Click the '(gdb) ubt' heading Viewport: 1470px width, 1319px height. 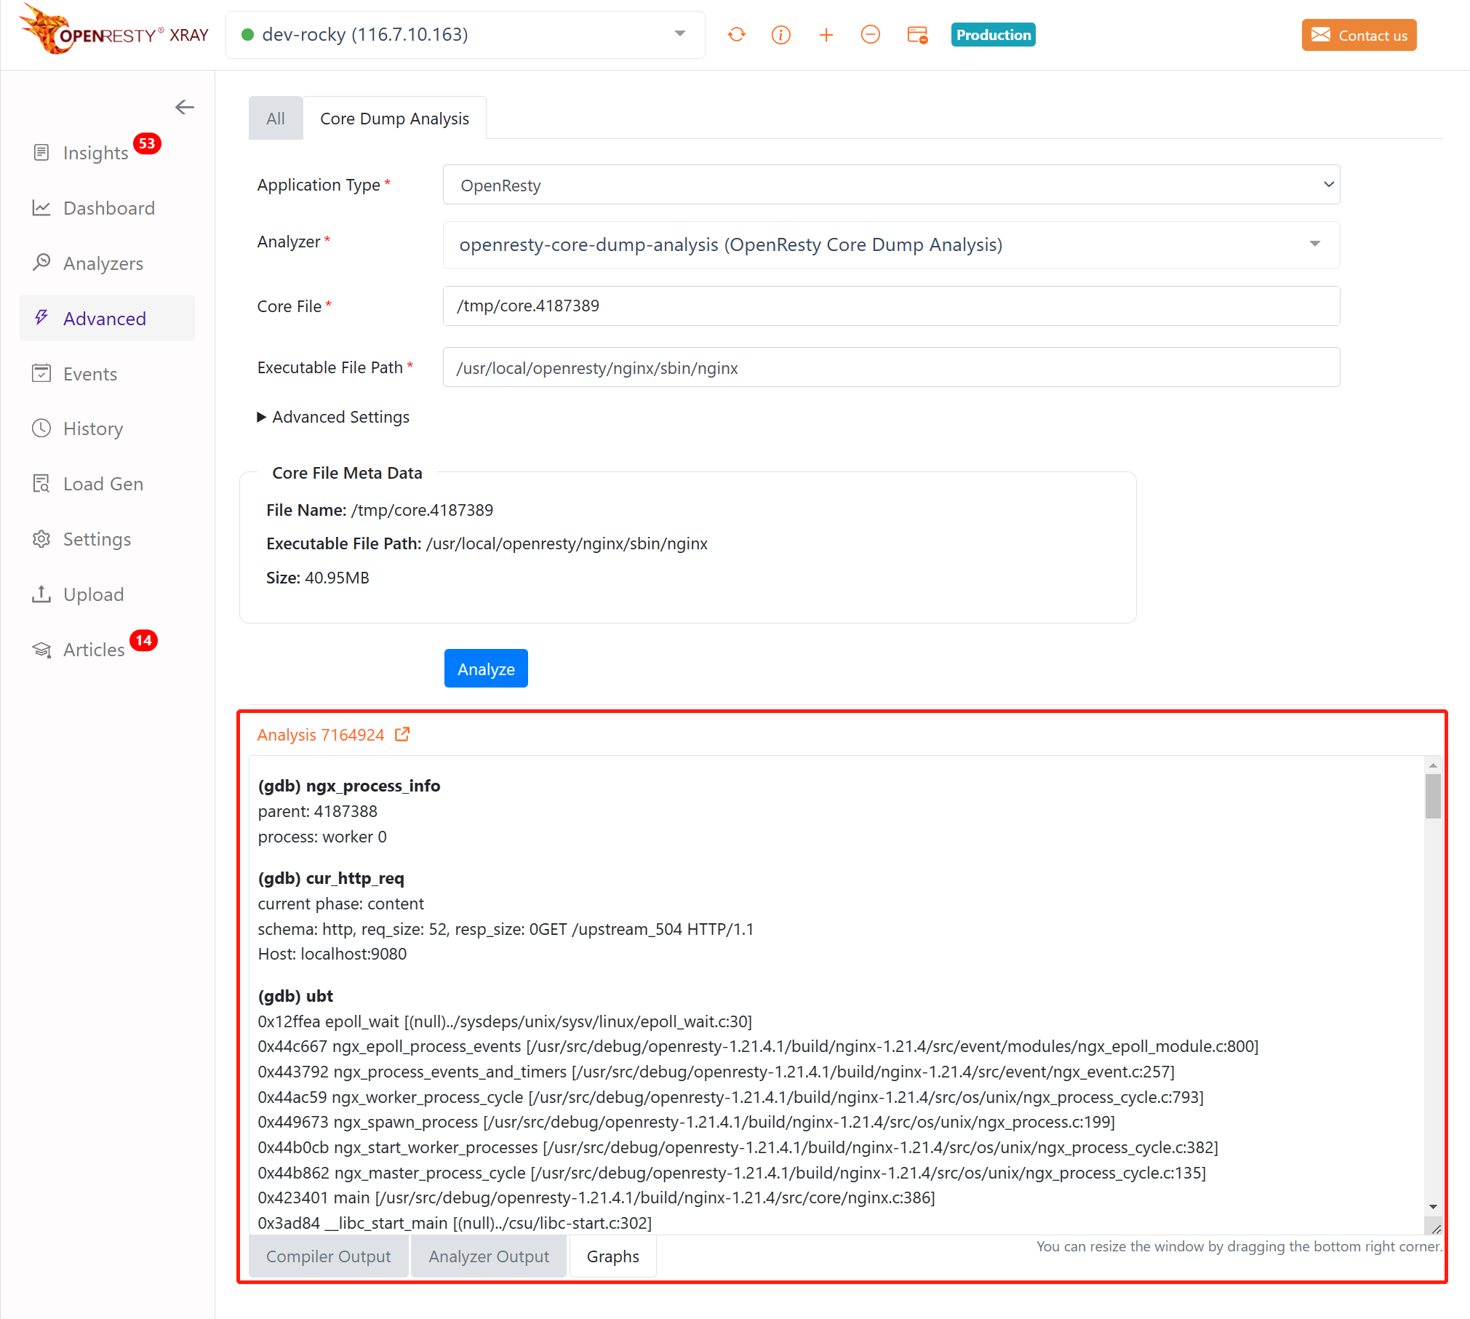tap(295, 996)
